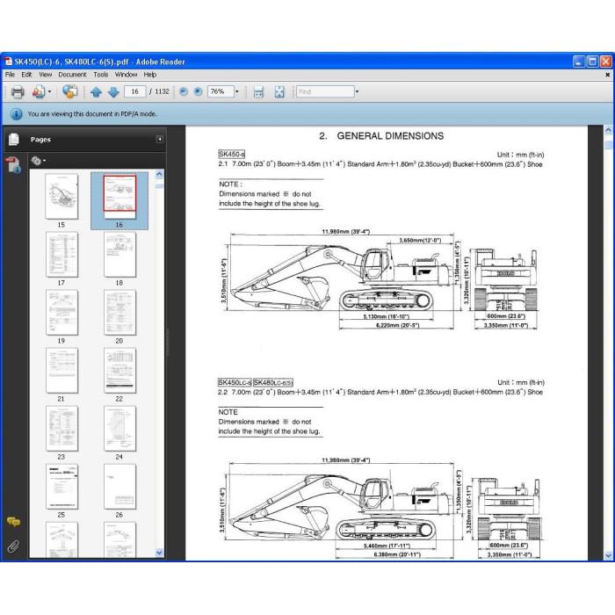Open Pages panel options gear menu
Screen dimensions: 615x615
pos(38,161)
